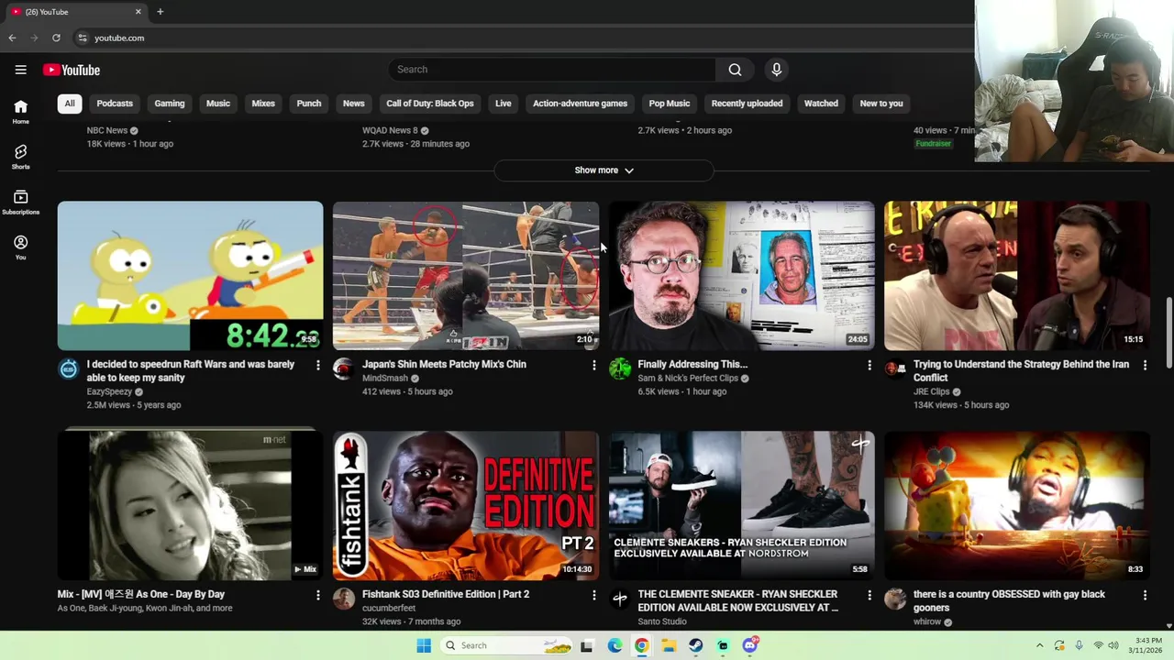The width and height of the screenshot is (1174, 660).
Task: Select the New to you chip
Action: coord(881,104)
